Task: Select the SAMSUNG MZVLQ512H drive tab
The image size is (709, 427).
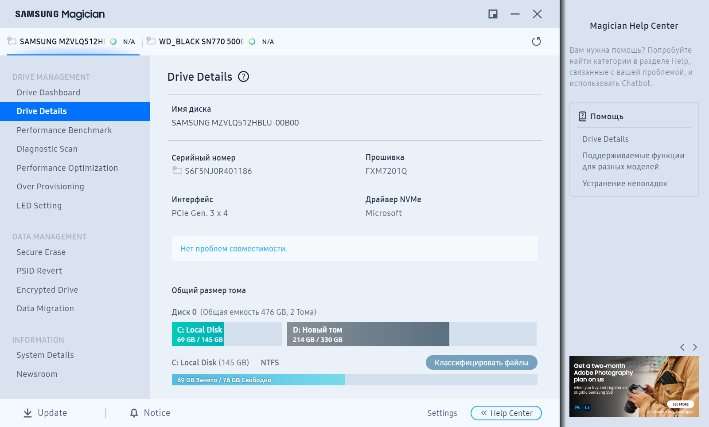Action: click(x=62, y=42)
